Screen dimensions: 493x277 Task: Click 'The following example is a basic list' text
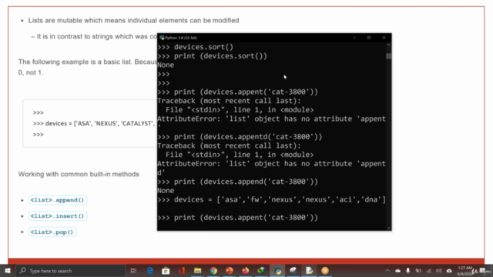click(x=87, y=62)
